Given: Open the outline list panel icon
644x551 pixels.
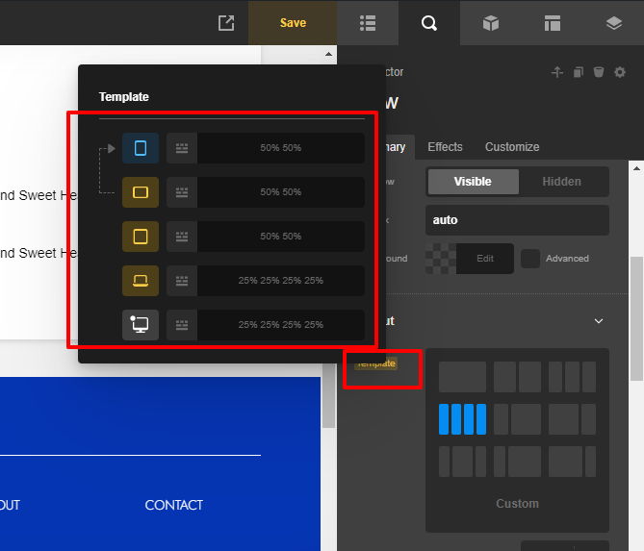Looking at the screenshot, I should (368, 23).
